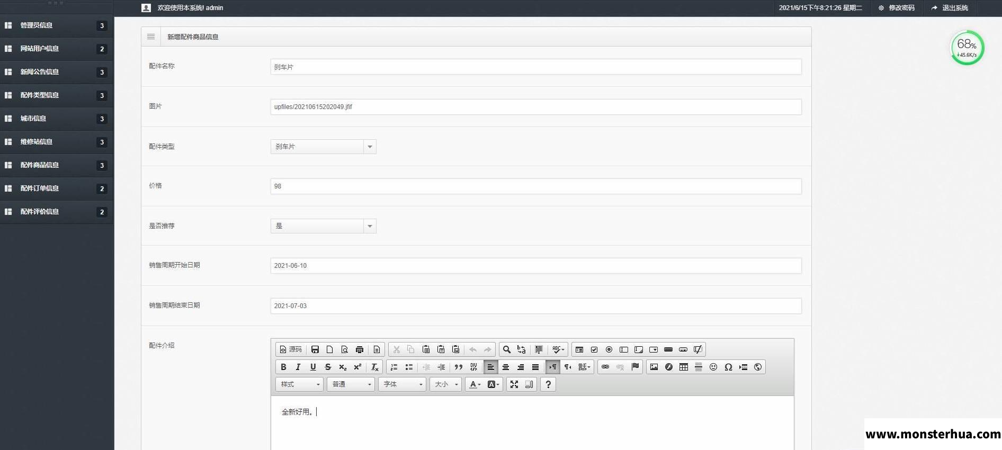Click 退出系统 to log out
The image size is (1002, 450).
(x=950, y=8)
